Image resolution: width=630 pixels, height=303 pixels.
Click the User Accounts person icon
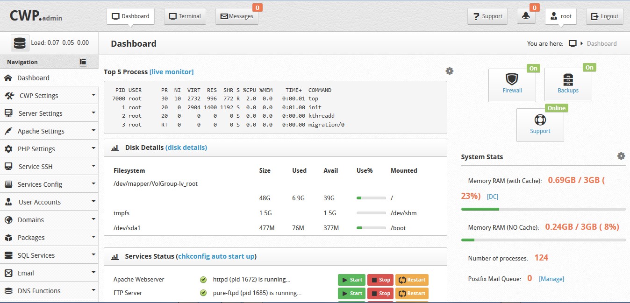pos(9,202)
